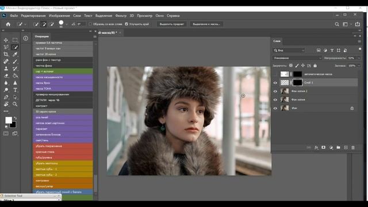Click the Share icon at top right

tap(358, 24)
